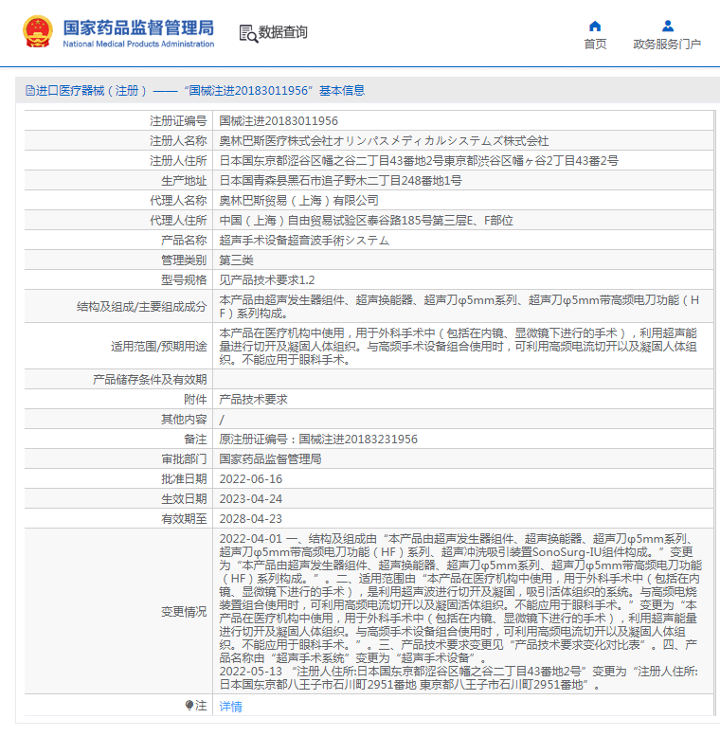This screenshot has height=736, width=720.
Task: Click the 注册人住所 label
Action: pyautogui.click(x=178, y=161)
